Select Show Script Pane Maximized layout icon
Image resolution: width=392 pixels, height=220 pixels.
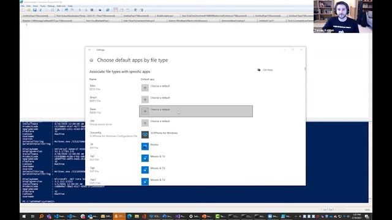pyautogui.click(x=128, y=10)
